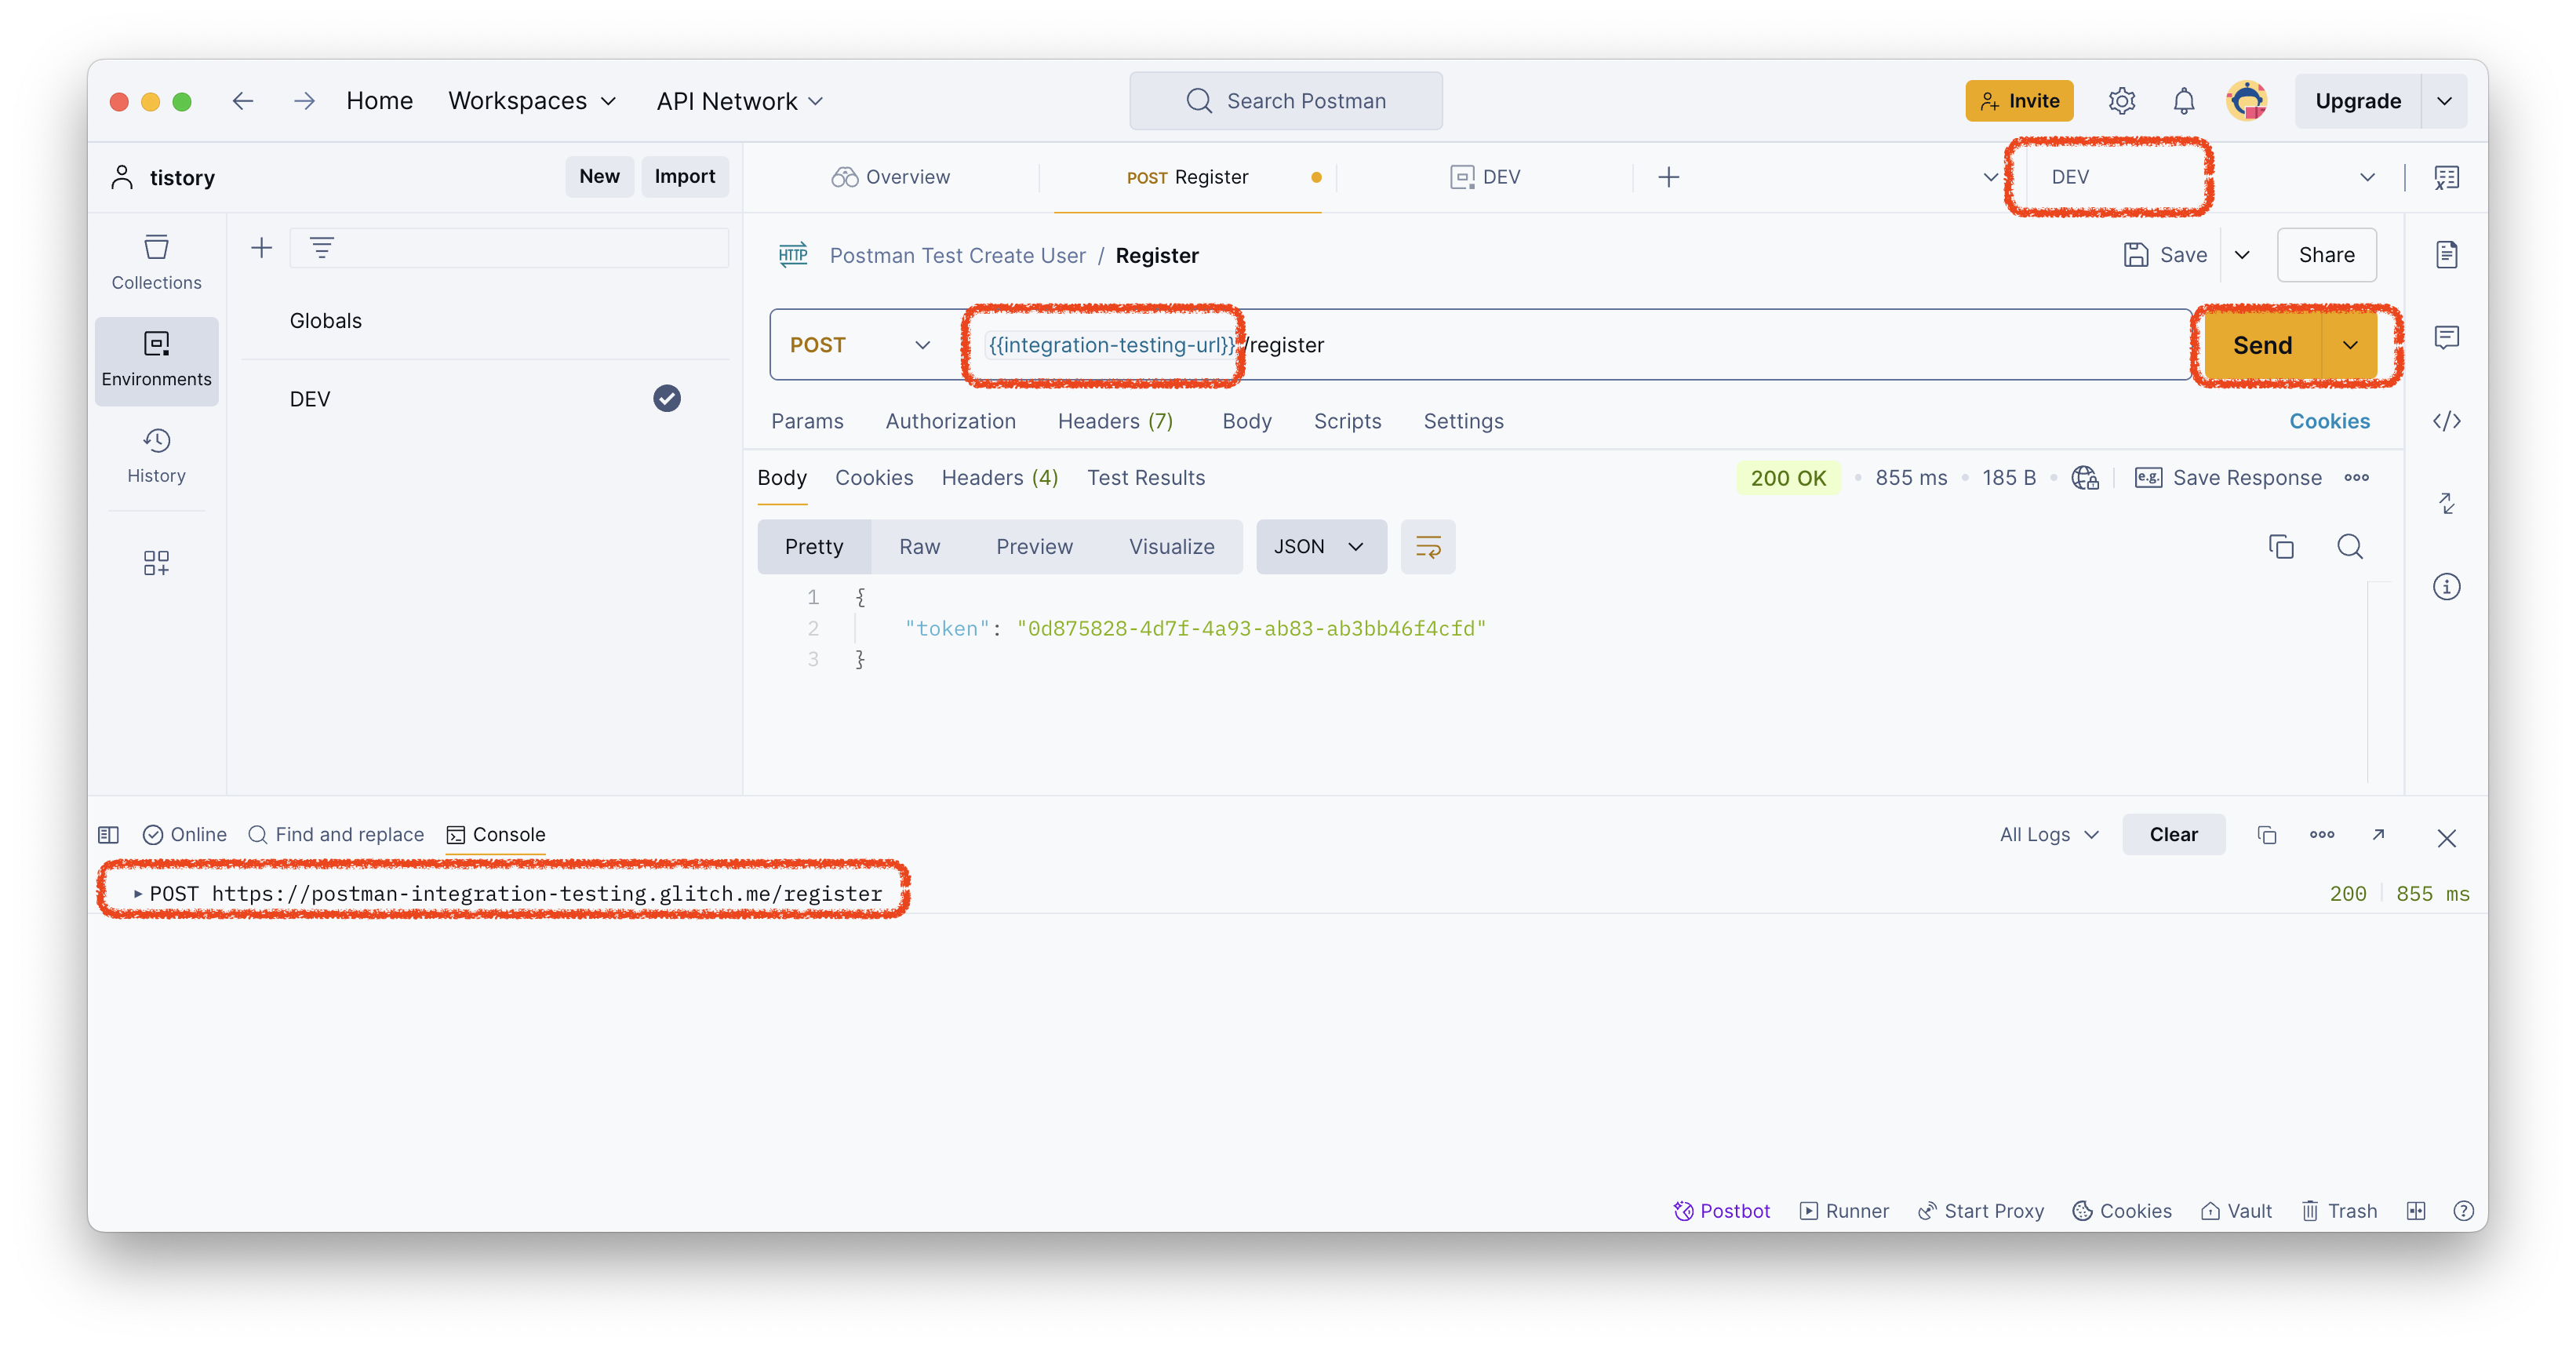Open notifications bell
2576x1348 pixels.
[2183, 101]
